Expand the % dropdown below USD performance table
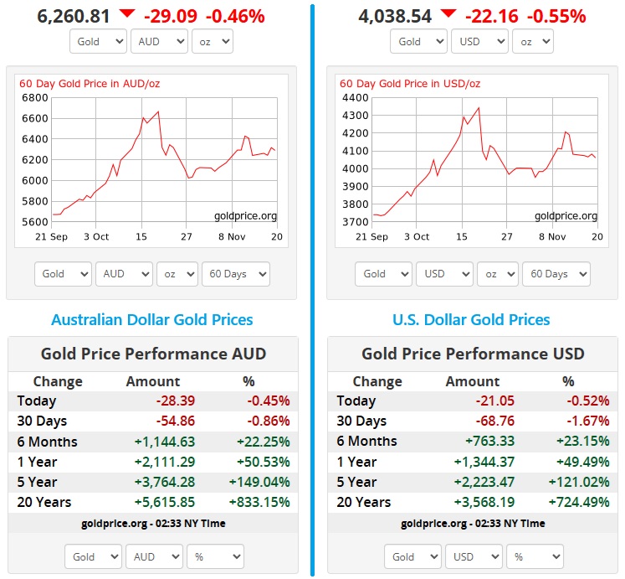The image size is (625, 579). 535,556
